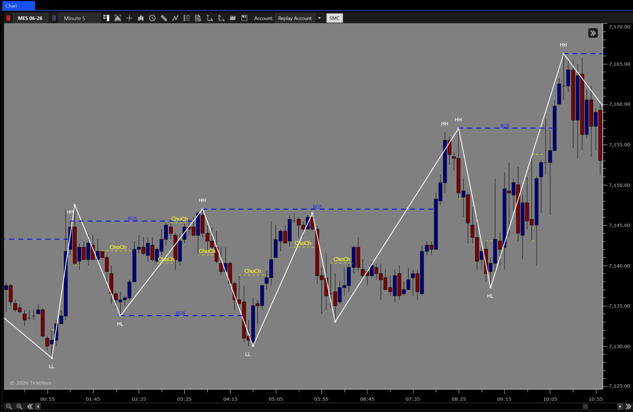The height and width of the screenshot is (412, 633).
Task: Select the pencil drawing tools icon
Action: click(x=164, y=18)
